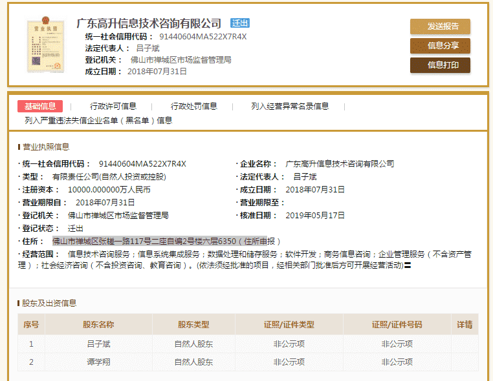Switch to 行政处罚信息 tab
This screenshot has height=381, width=493.
point(193,107)
